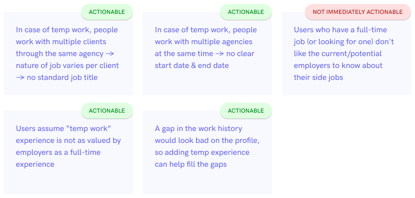Click ACTIONABLE badge on "temp work" valued card
415x198 pixels.
107,111
